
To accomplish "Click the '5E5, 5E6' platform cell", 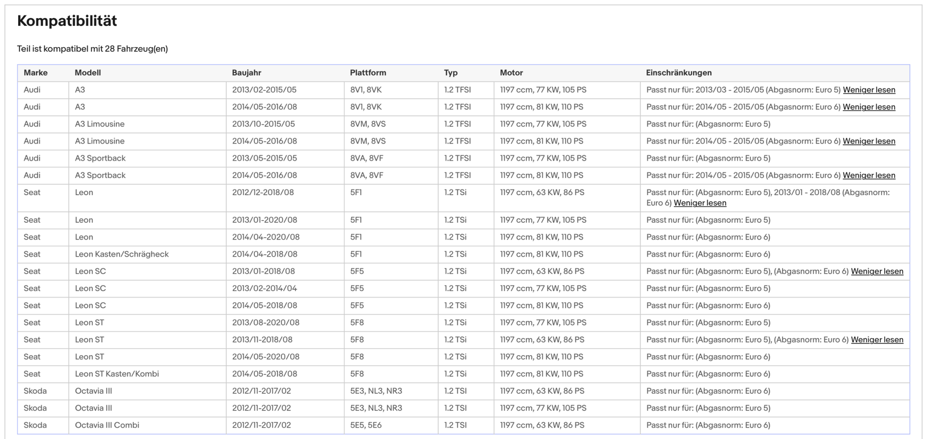I will [x=365, y=425].
